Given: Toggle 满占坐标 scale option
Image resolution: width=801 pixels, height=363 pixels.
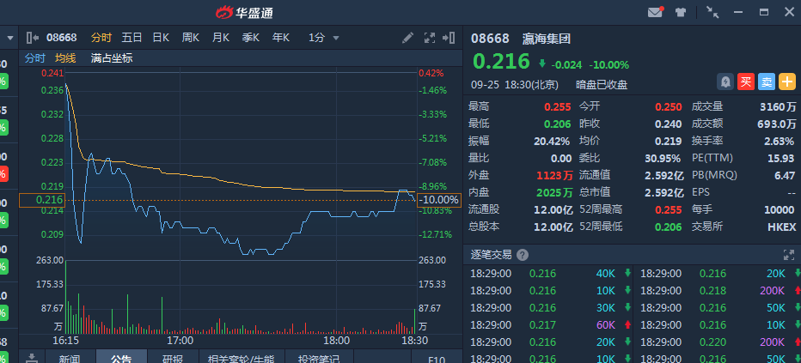Looking at the screenshot, I should pyautogui.click(x=112, y=58).
